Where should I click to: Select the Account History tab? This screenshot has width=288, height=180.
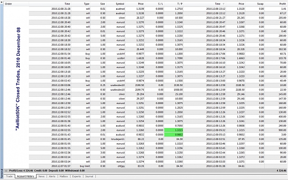25,176
